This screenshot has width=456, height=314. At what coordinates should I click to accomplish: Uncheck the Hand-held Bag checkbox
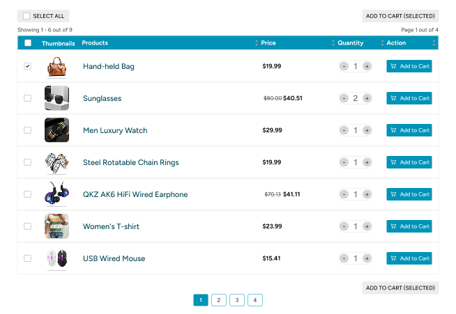coord(28,66)
